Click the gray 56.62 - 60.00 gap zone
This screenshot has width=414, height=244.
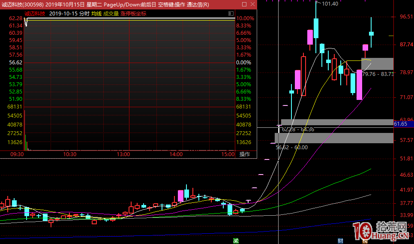[x=333, y=138]
